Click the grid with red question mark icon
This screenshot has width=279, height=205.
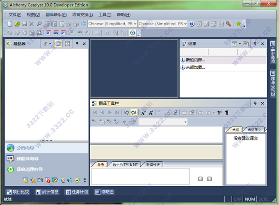(48, 180)
